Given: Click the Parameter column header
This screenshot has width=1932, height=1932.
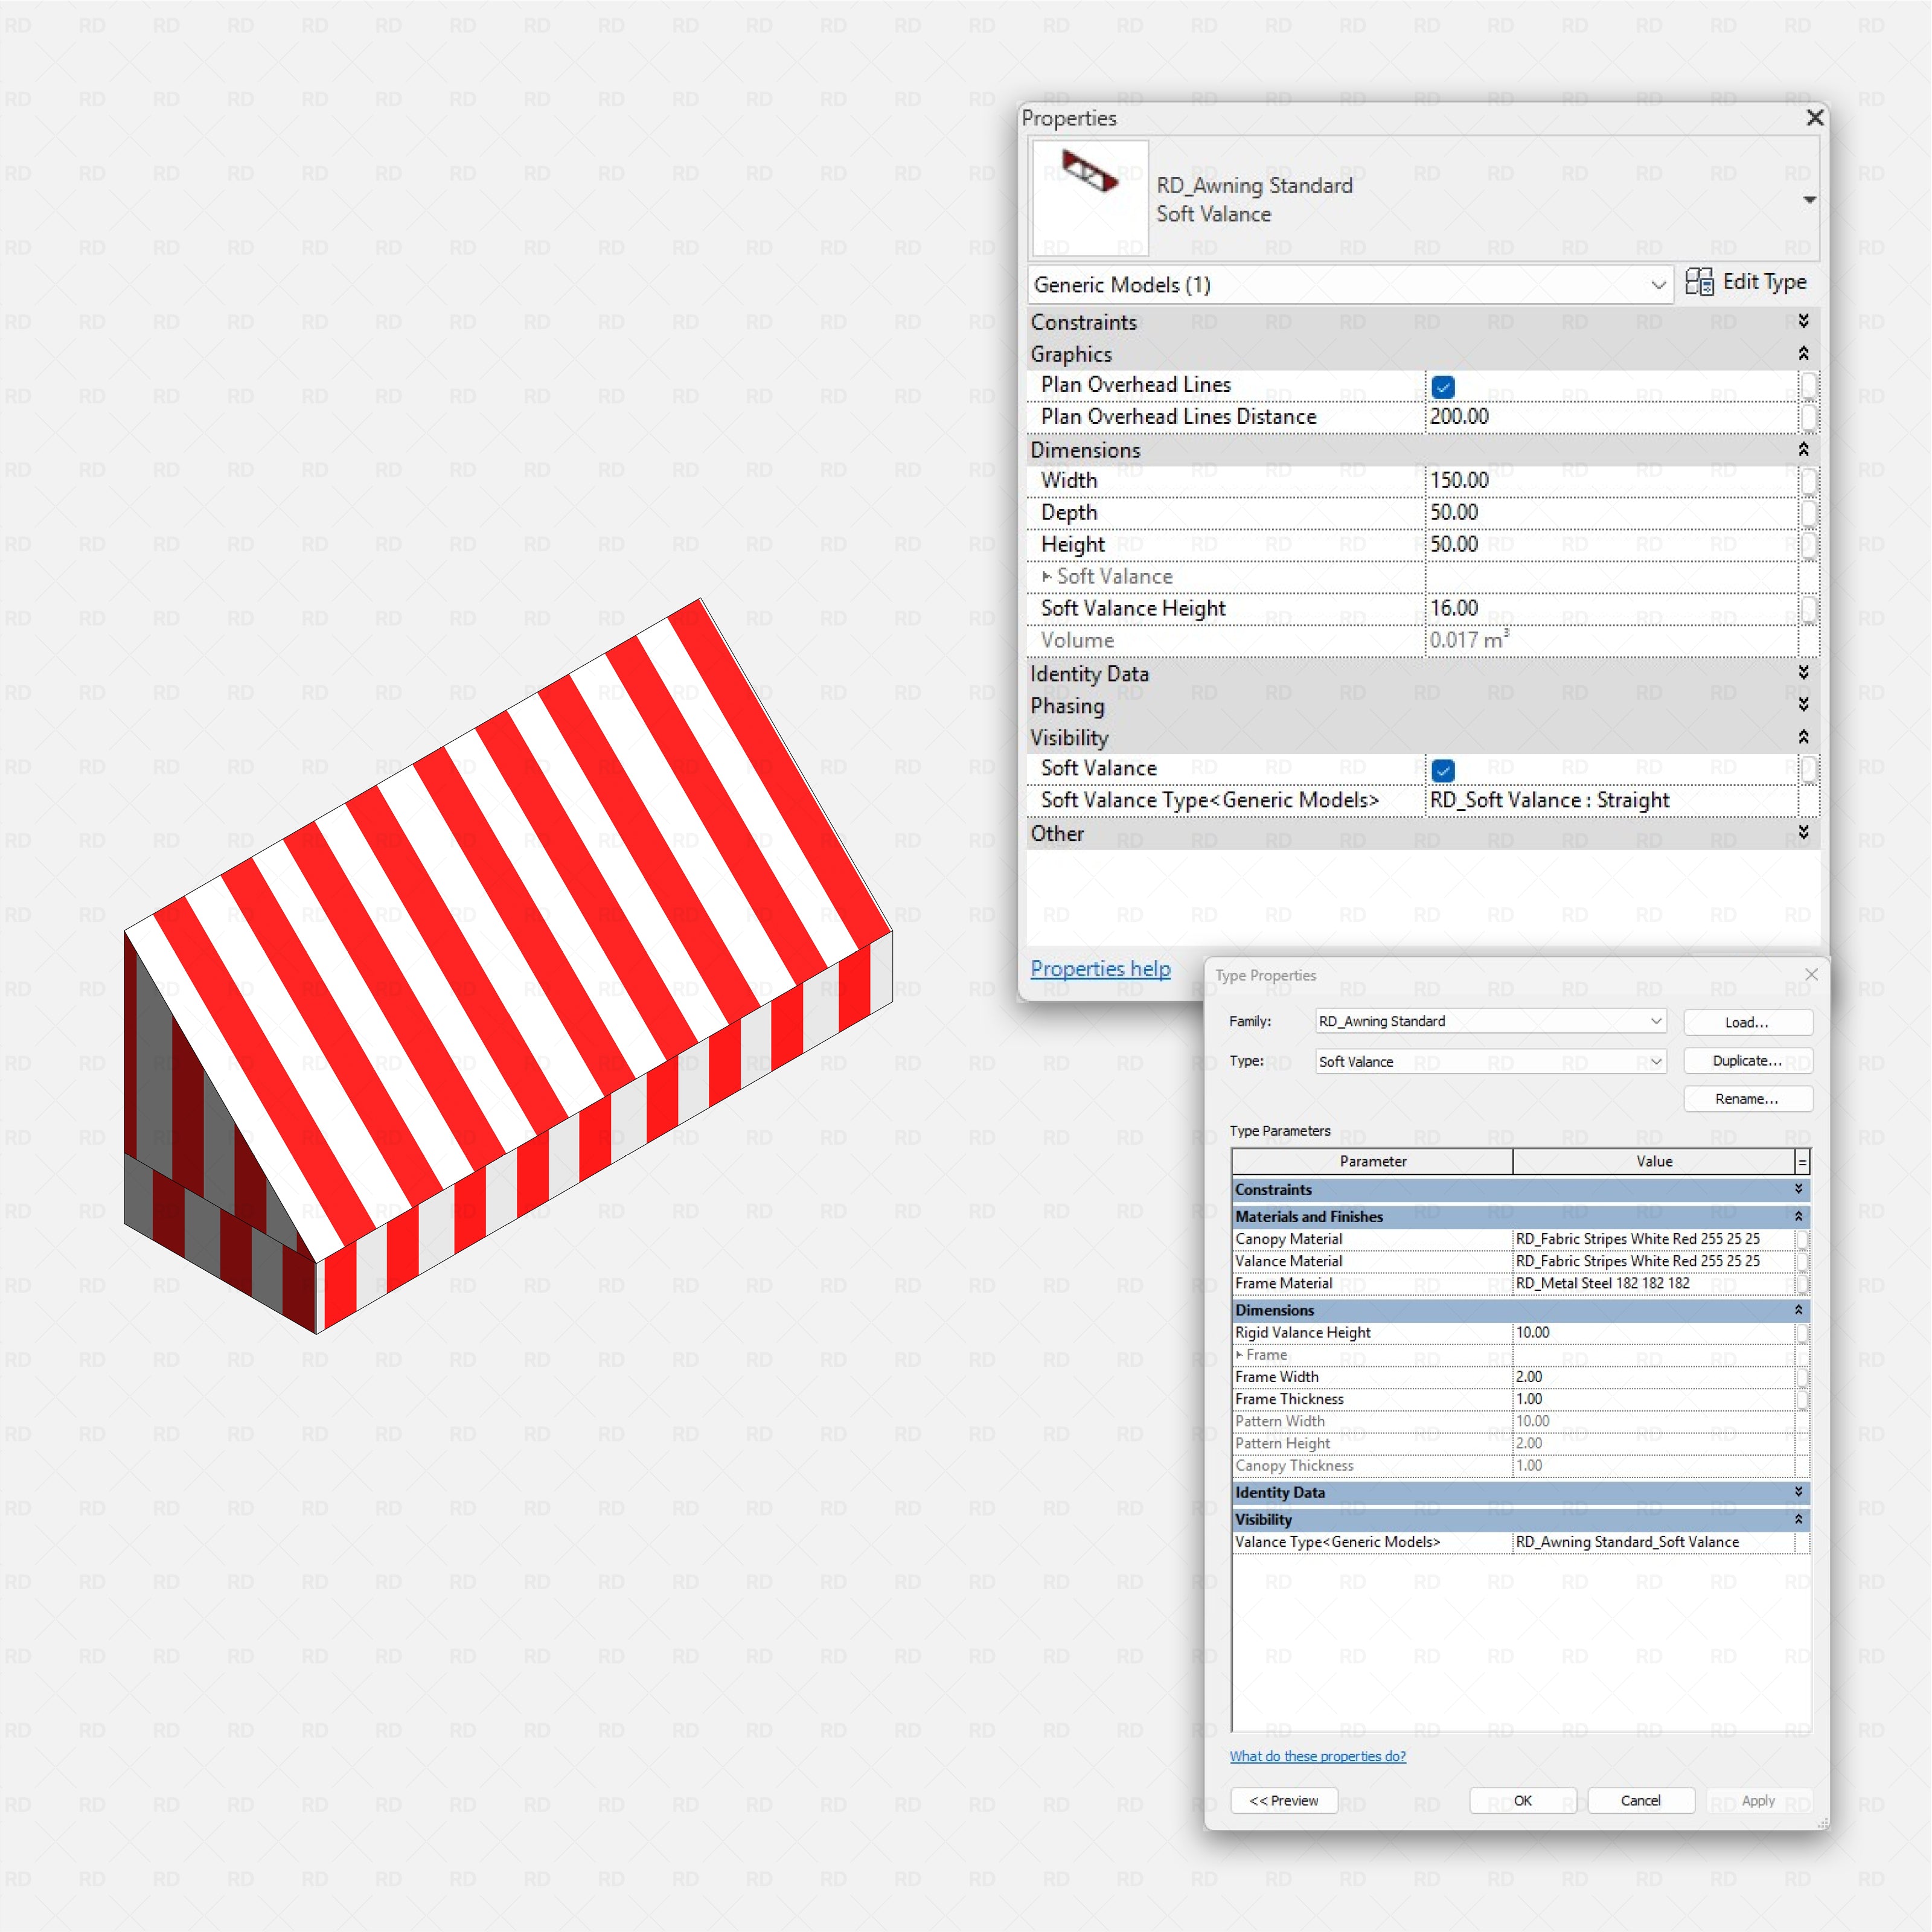Looking at the screenshot, I should (x=1372, y=1162).
